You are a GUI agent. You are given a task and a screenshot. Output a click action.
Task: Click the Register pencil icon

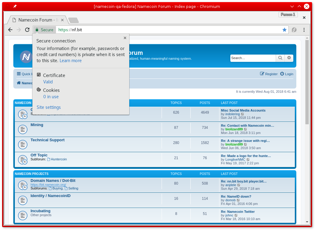tap(262, 74)
